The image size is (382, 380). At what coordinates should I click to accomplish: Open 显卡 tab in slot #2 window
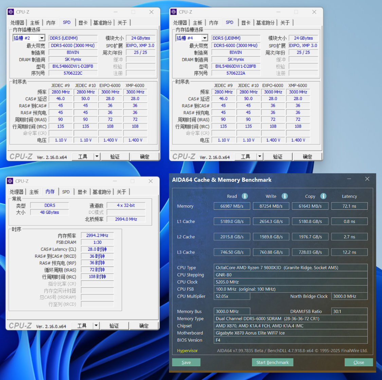[x=83, y=23]
